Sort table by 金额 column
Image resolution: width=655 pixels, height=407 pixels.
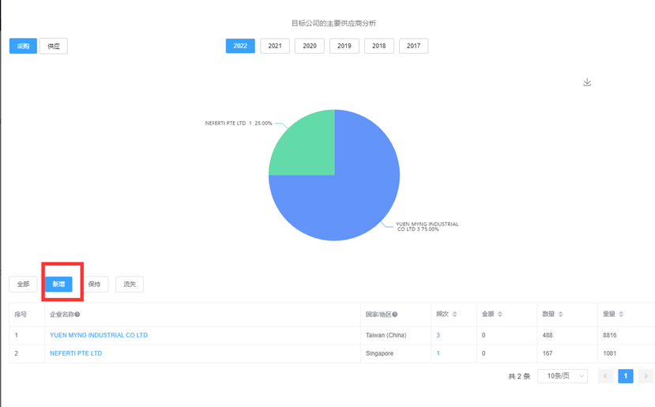tap(500, 315)
